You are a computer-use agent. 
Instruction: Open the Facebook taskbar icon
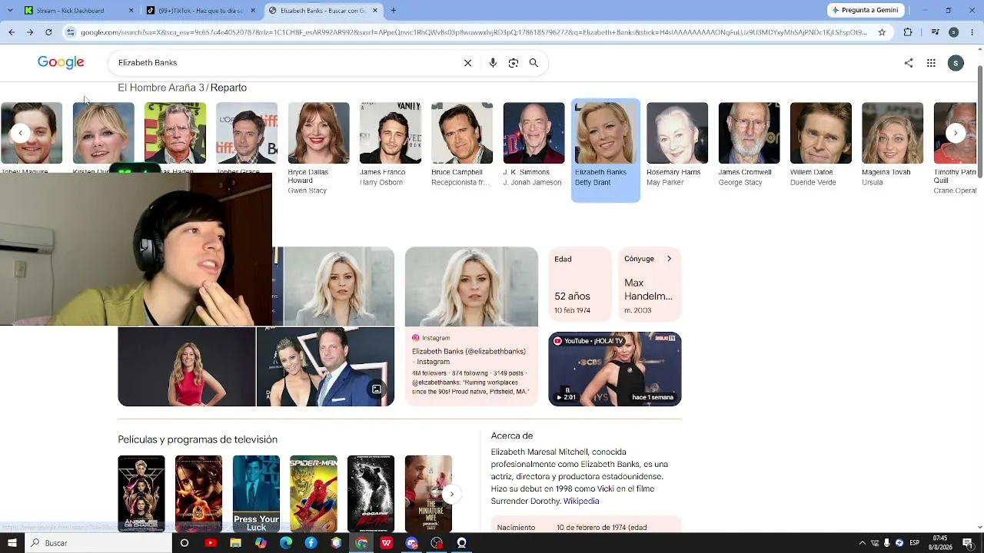pyautogui.click(x=311, y=543)
